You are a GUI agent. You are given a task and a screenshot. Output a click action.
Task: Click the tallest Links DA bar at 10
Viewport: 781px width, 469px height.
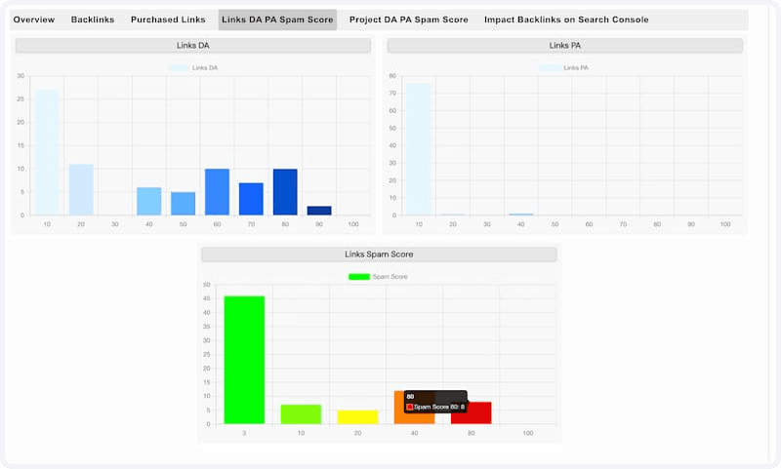pos(47,153)
